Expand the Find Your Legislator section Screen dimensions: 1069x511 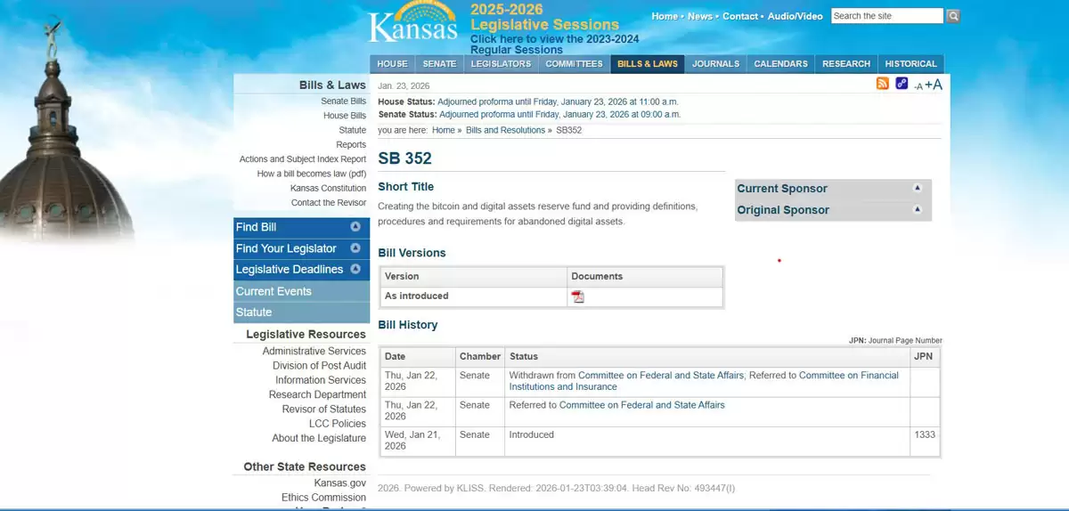355,248
